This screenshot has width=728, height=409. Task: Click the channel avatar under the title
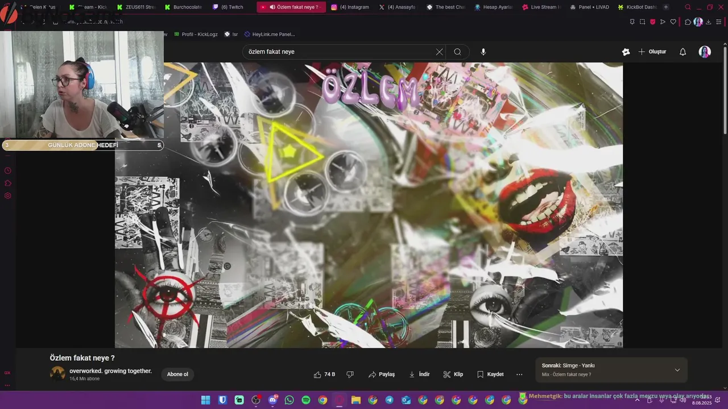point(58,374)
